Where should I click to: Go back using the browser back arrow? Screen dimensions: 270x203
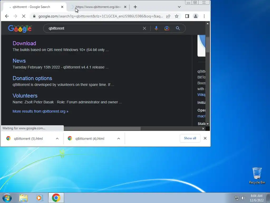[x=7, y=16]
